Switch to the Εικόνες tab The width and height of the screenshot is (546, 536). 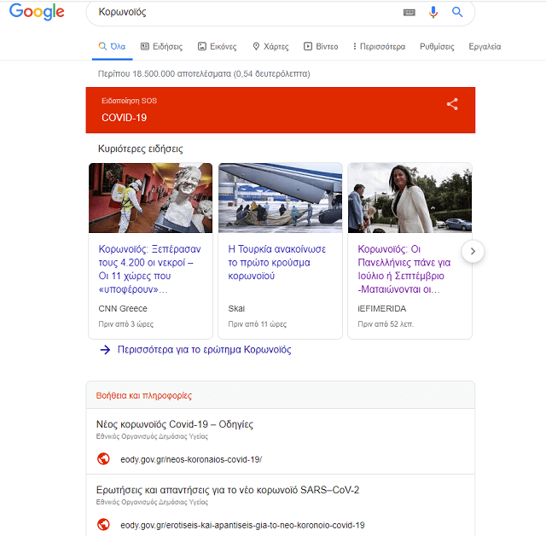(218, 46)
